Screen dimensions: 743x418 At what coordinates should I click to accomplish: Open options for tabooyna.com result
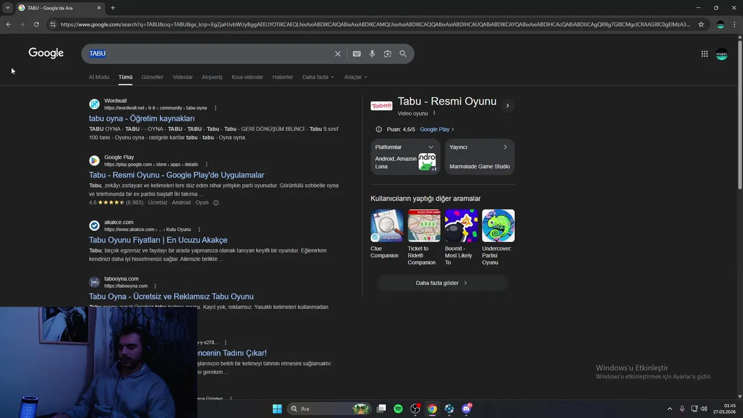(155, 286)
